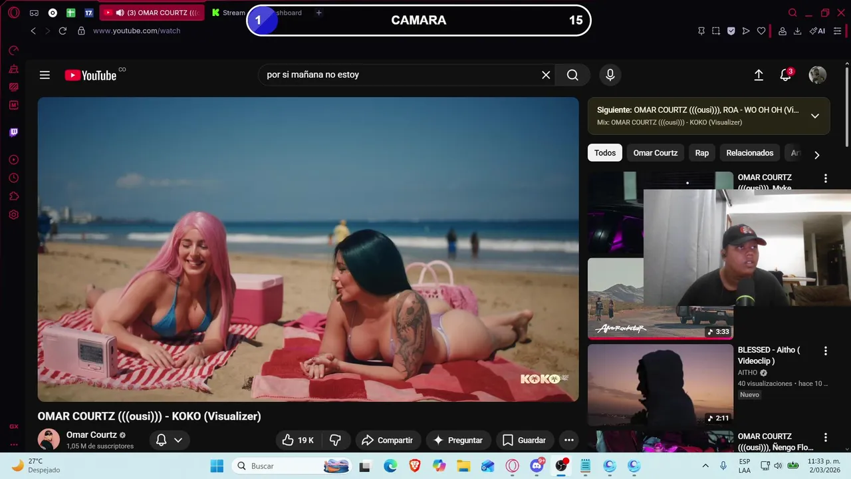Open the Opera send/flow arrow icon
The width and height of the screenshot is (851, 479).
746,31
